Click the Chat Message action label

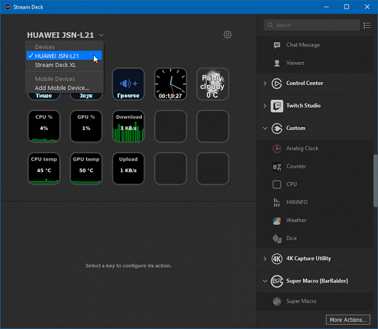coord(303,45)
